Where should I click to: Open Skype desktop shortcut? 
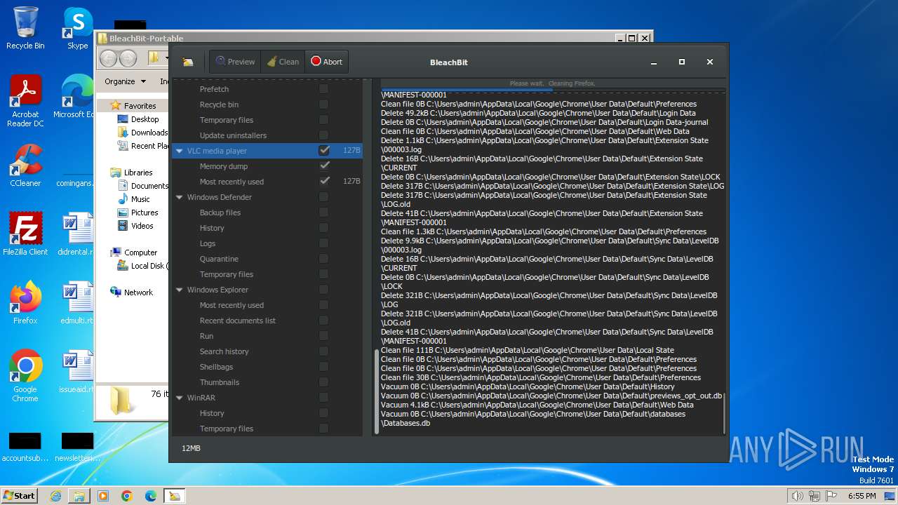(77, 28)
